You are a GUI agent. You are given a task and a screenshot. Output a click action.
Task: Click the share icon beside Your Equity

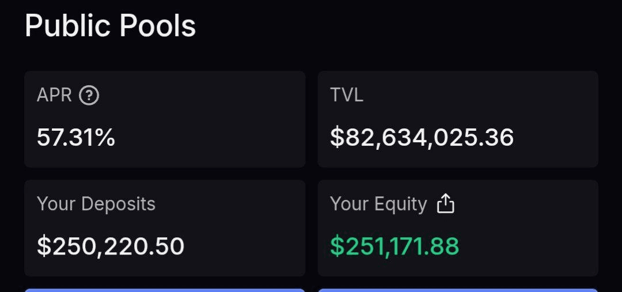(445, 203)
